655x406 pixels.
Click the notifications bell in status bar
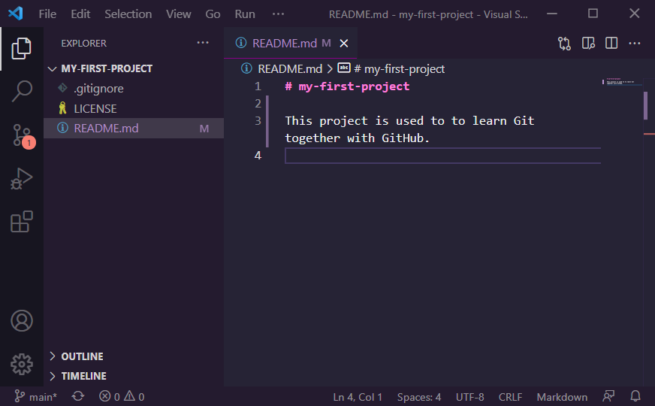coord(635,396)
